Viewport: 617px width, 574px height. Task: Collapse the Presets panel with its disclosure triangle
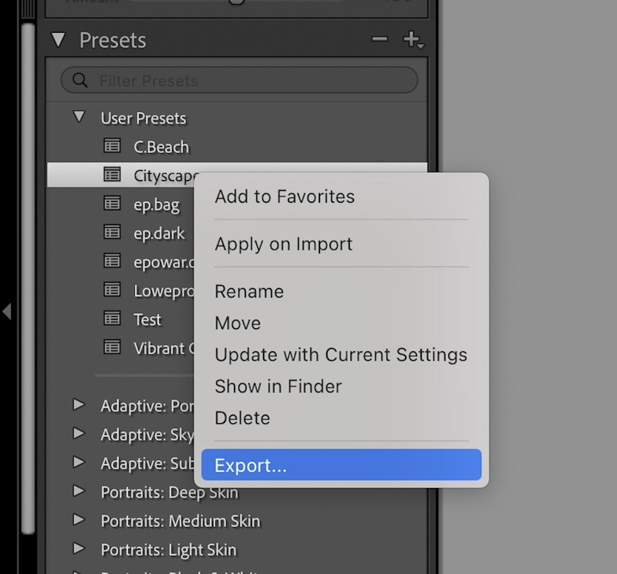(x=58, y=40)
